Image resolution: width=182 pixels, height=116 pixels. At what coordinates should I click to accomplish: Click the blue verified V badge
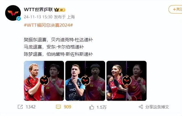pos(18,18)
